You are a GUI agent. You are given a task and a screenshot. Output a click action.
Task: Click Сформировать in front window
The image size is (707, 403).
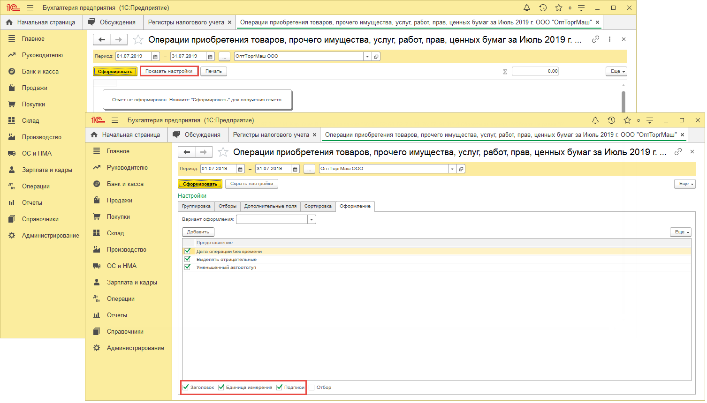[x=200, y=184]
